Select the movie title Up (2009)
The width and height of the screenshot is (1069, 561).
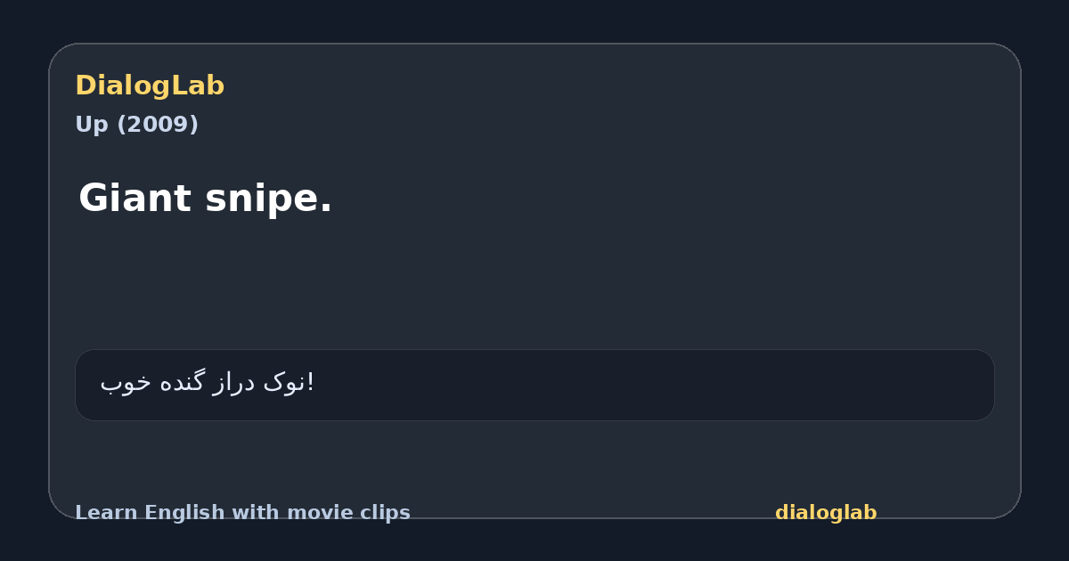tap(136, 125)
